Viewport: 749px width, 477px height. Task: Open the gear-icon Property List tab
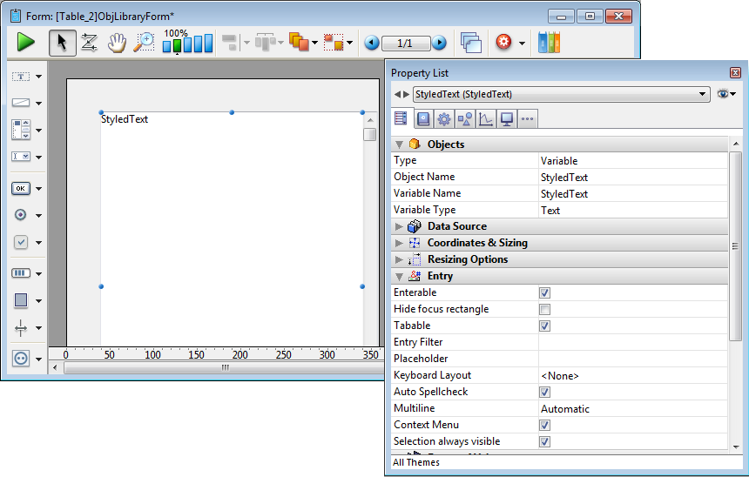point(443,119)
